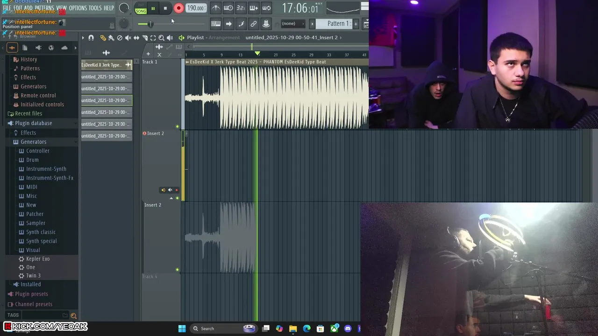Select browser plugin speaker tab icon
Image resolution: width=598 pixels, height=336 pixels.
(38, 48)
